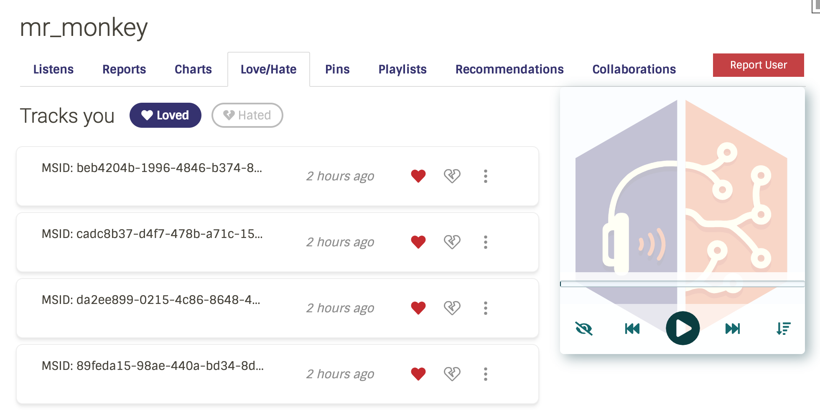Image resolution: width=820 pixels, height=410 pixels.
Task: View the Recommendations tab
Action: 509,69
